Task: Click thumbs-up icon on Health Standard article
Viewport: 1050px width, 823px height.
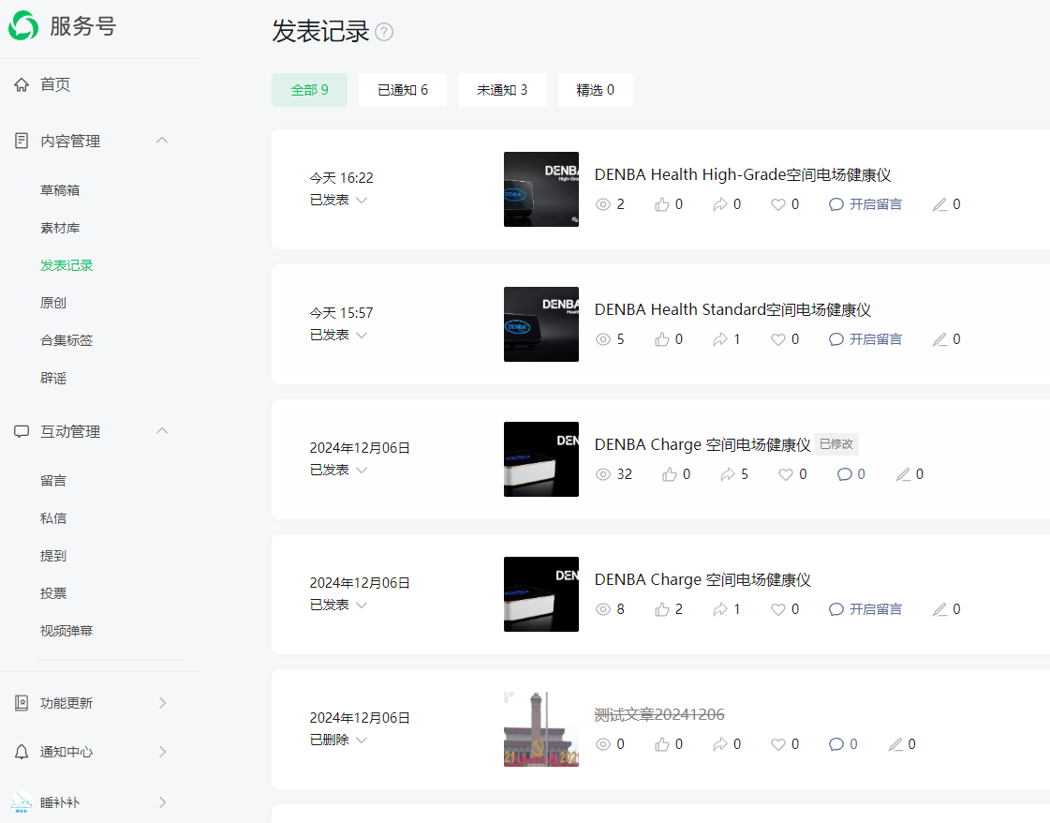Action: tap(662, 339)
